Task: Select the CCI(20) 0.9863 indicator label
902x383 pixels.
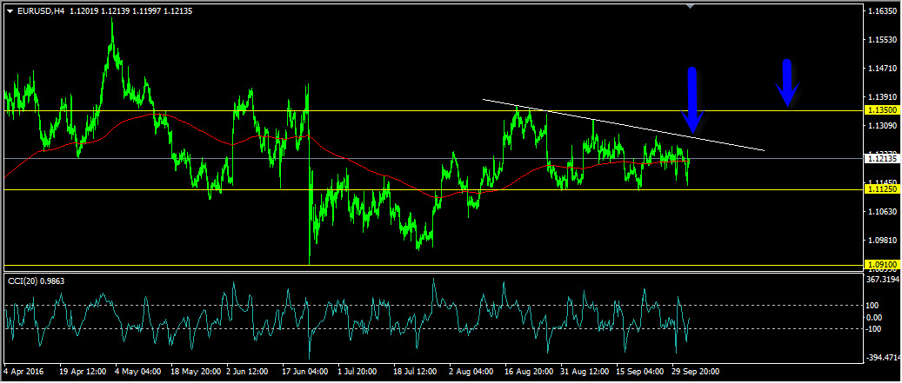Action: click(x=36, y=281)
